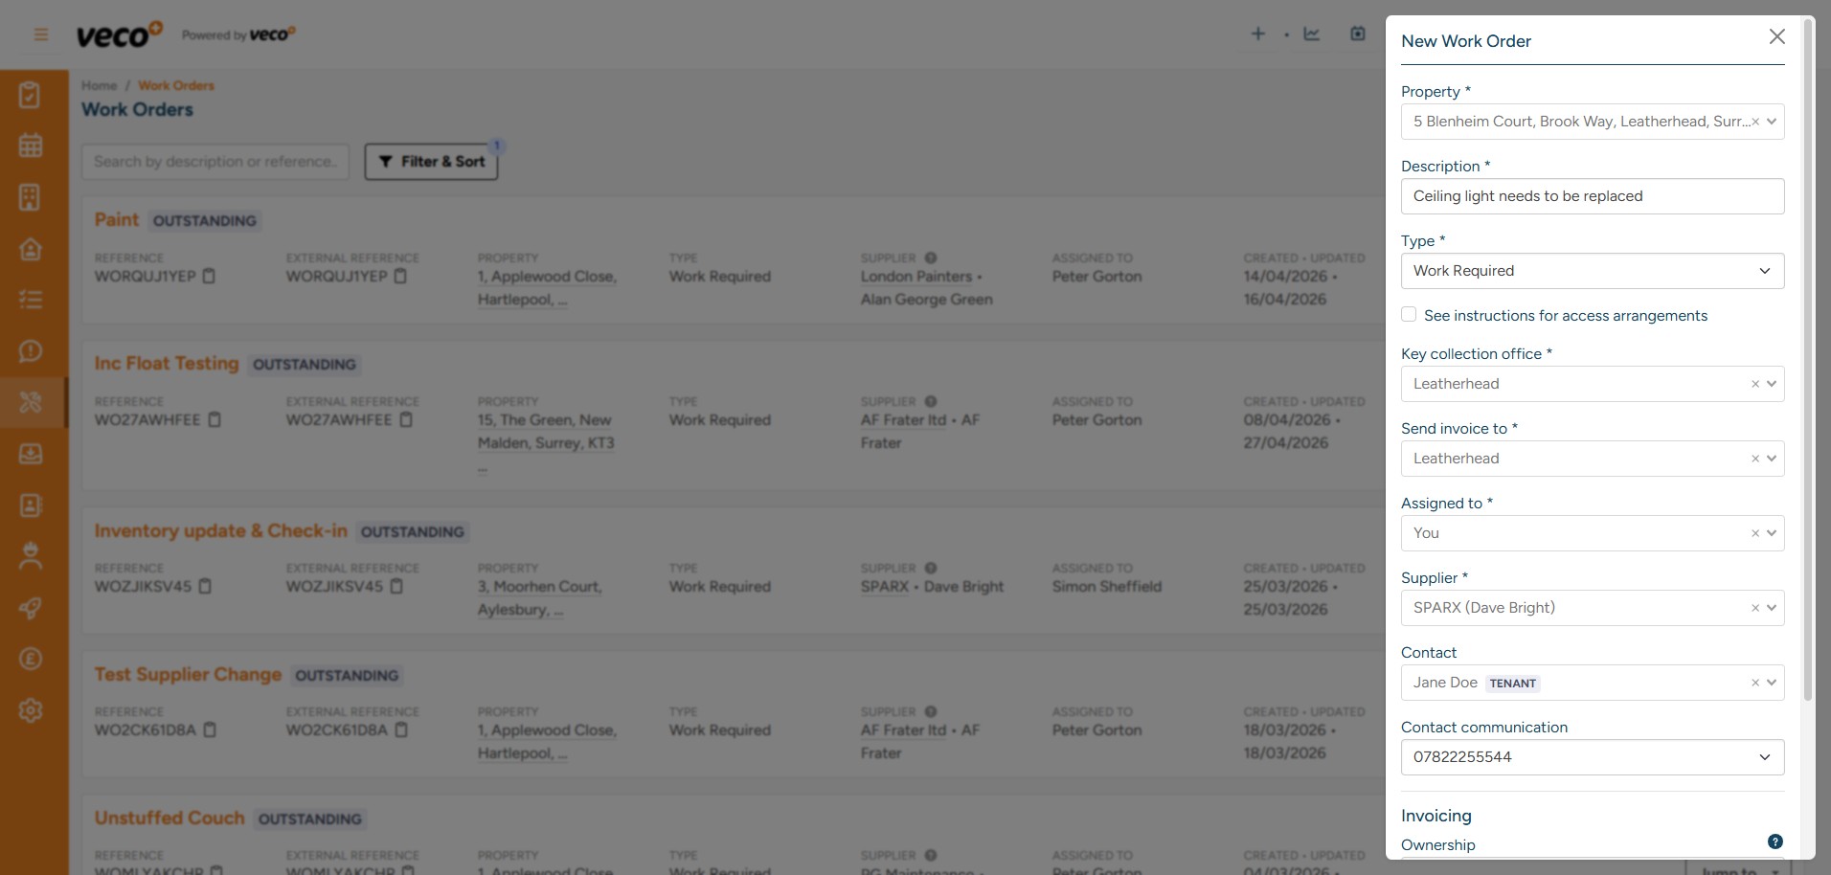Click the plus add icon in header

1258,34
